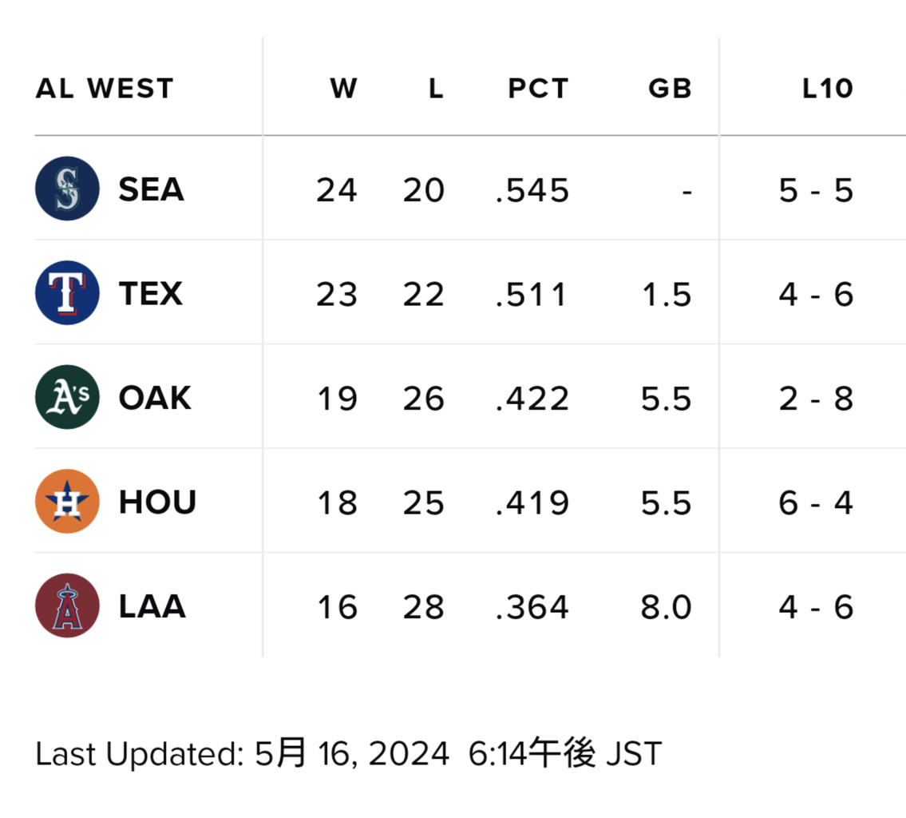Click the Seattle Mariners team logo
This screenshot has width=906, height=818.
coord(67,189)
